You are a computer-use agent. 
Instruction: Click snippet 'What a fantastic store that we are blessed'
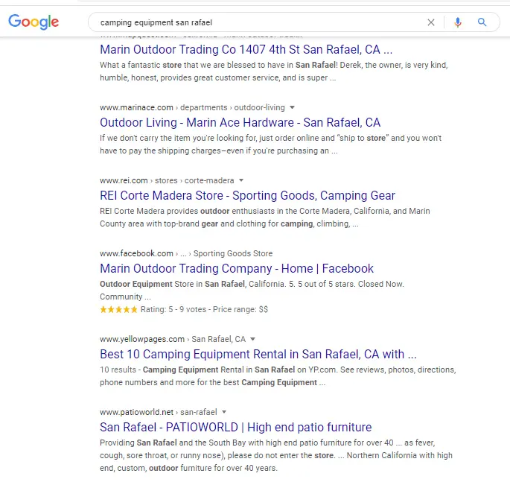pyautogui.click(x=274, y=72)
